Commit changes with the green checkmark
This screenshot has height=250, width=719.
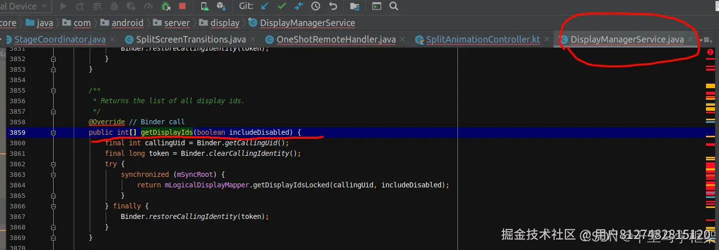tap(282, 6)
